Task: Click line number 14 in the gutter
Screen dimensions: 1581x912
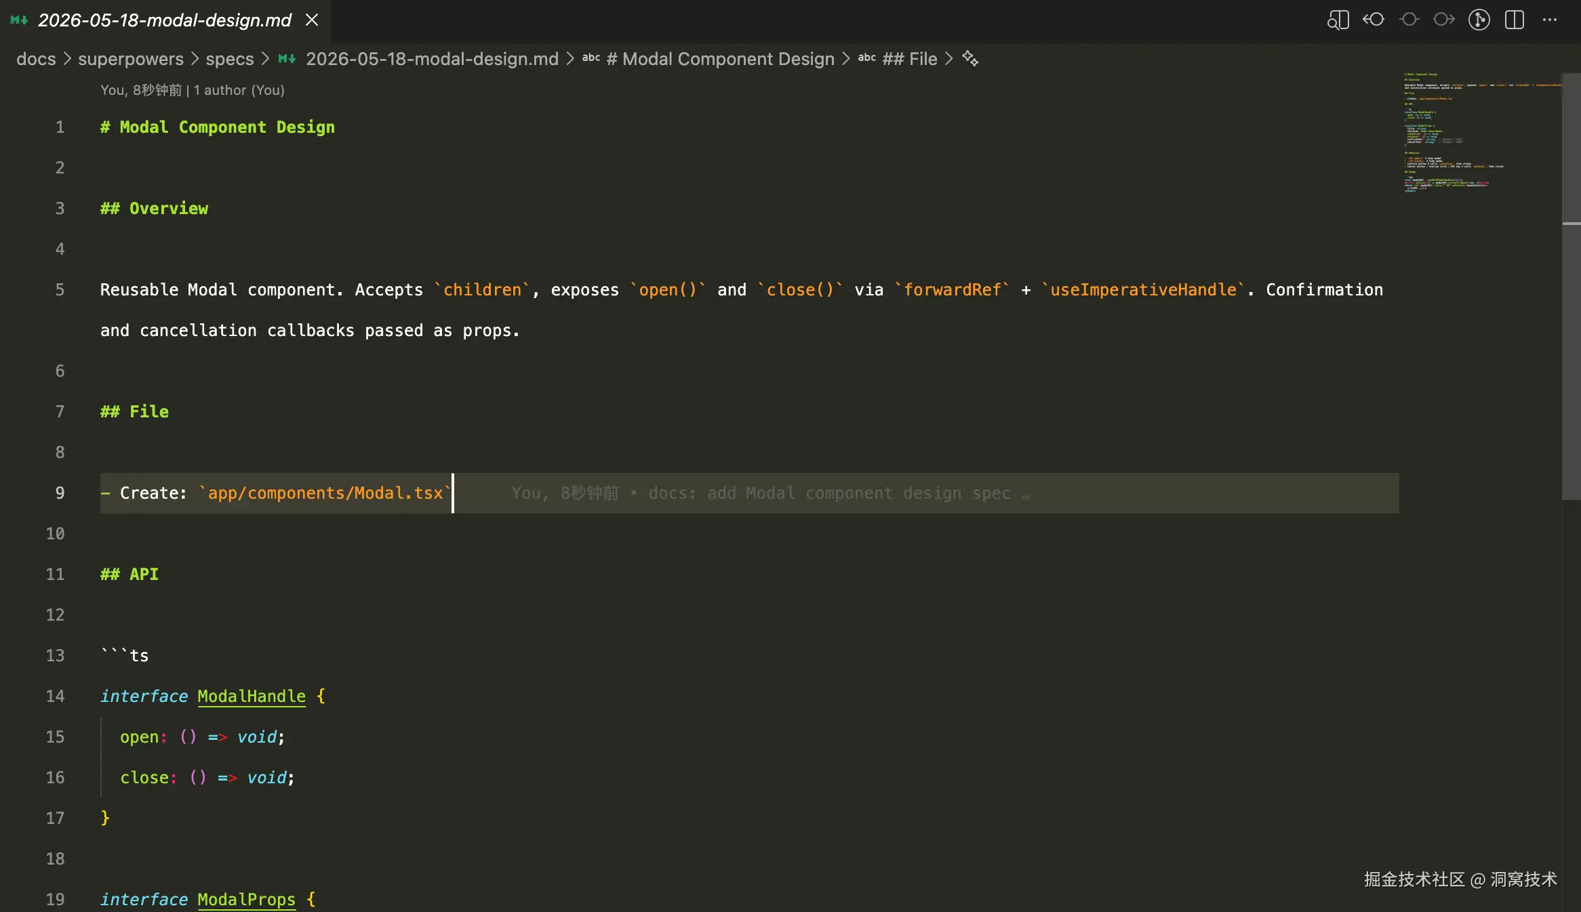Action: point(55,697)
